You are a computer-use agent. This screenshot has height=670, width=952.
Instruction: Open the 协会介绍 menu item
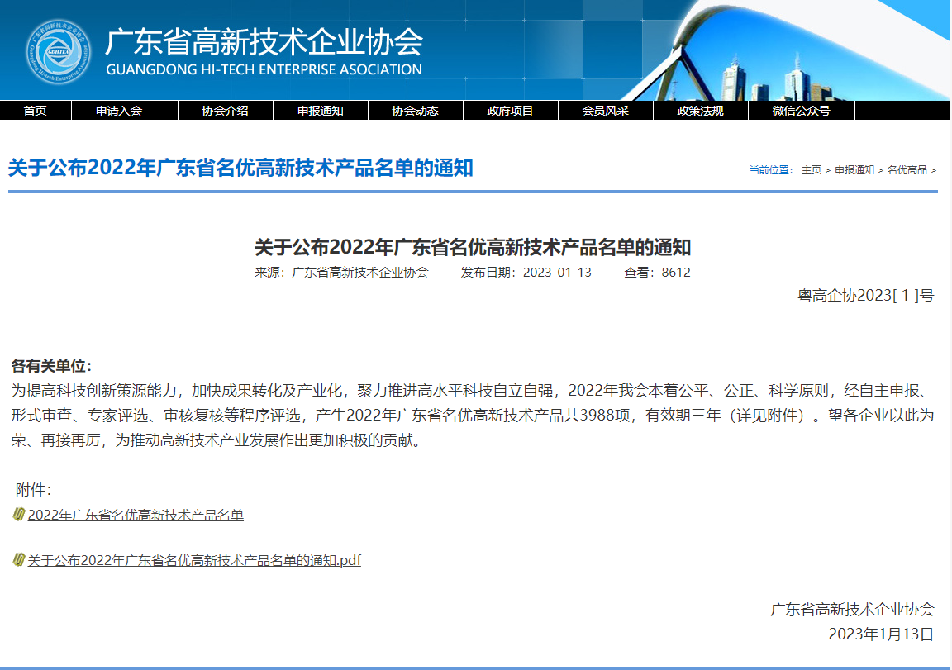click(225, 111)
